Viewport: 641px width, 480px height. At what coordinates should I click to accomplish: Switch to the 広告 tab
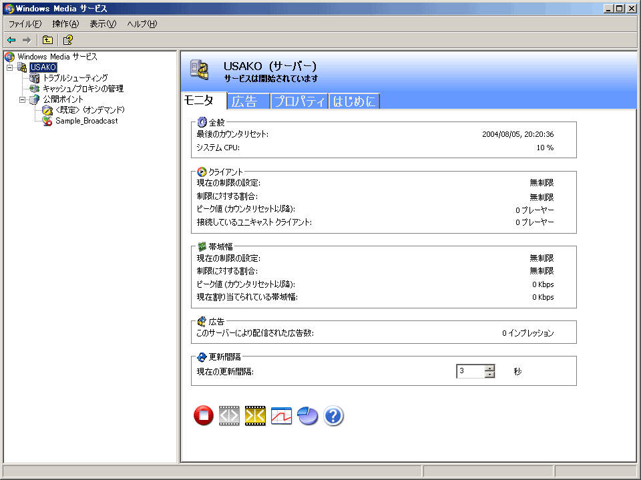pos(248,101)
